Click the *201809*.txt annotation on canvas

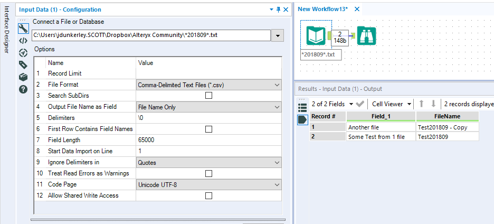tap(321, 54)
